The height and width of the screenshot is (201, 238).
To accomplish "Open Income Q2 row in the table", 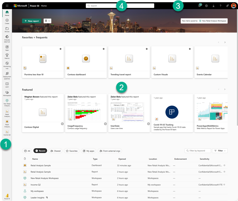I will [124, 185].
